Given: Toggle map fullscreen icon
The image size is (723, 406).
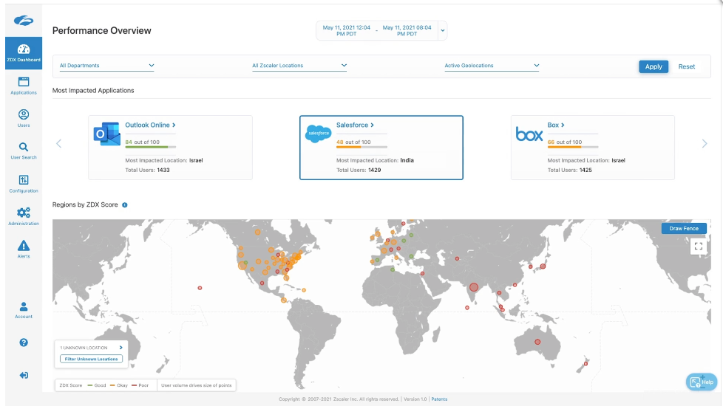Looking at the screenshot, I should point(699,247).
